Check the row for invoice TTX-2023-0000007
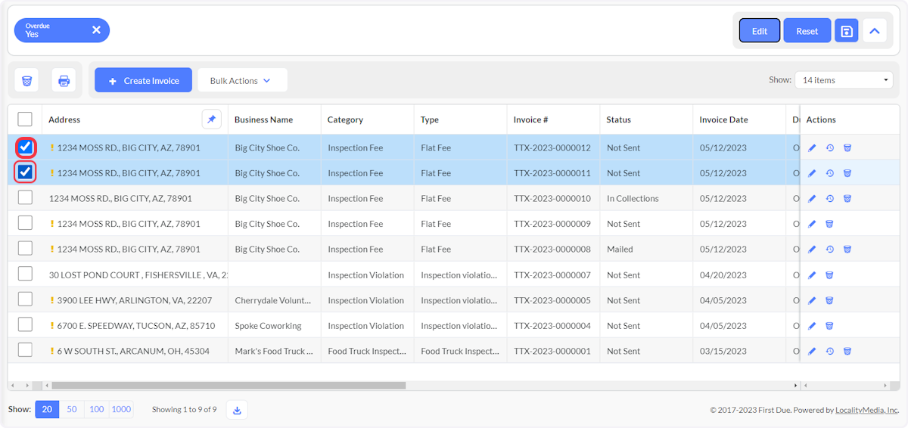This screenshot has height=428, width=908. (25, 274)
